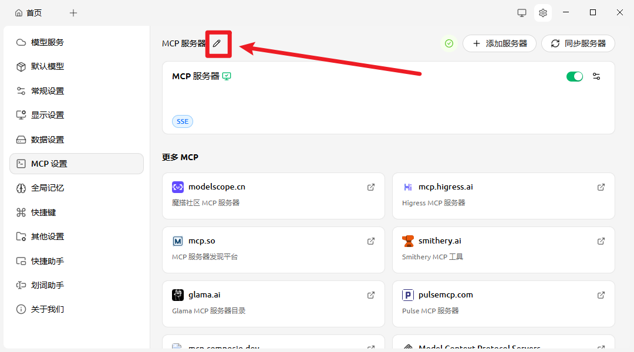Viewport: 634px width, 352px height.
Task: Go to 数据设置 section
Action: coord(77,140)
